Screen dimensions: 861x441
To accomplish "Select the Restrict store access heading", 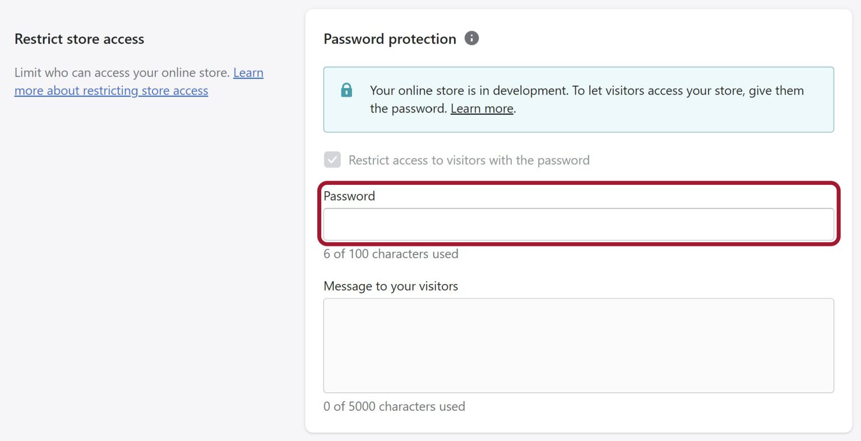I will (x=80, y=39).
